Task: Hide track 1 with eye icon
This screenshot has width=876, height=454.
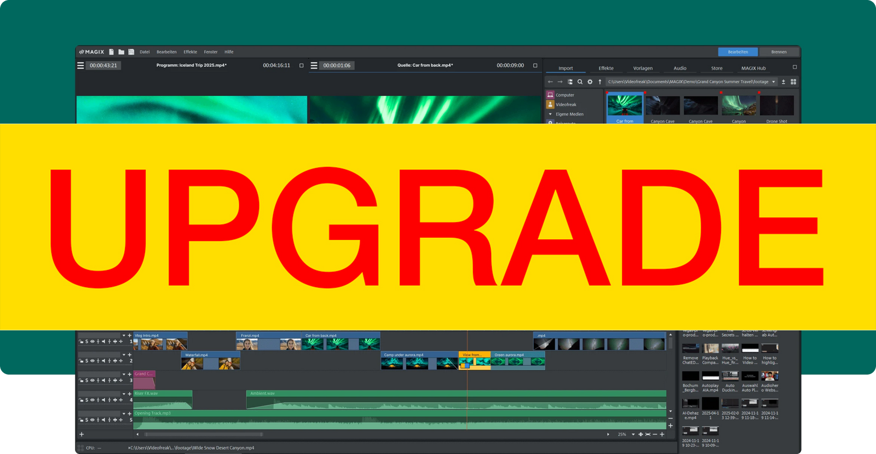Action: click(93, 341)
